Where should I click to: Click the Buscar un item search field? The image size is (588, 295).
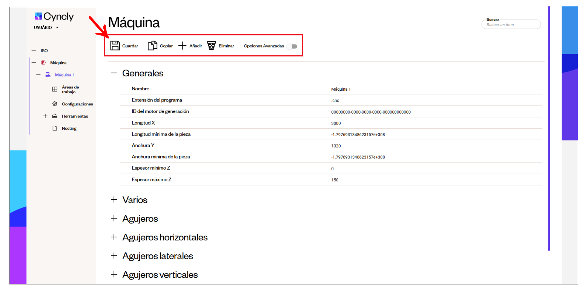(511, 24)
